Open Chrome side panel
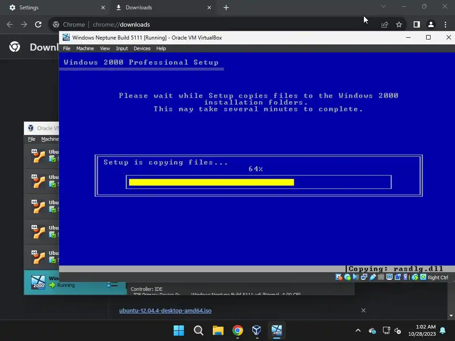 pos(417,25)
